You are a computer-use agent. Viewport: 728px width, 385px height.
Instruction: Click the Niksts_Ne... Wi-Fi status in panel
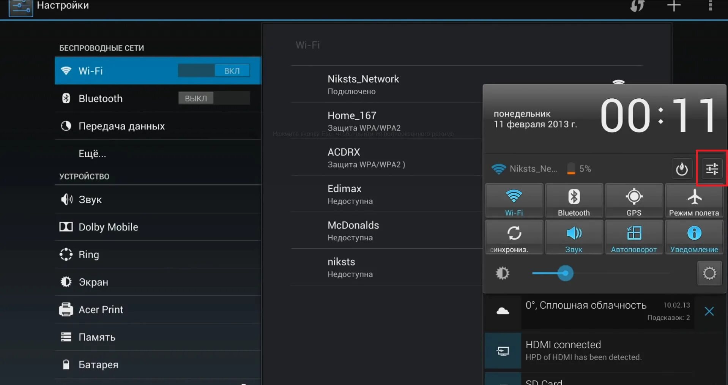click(524, 169)
